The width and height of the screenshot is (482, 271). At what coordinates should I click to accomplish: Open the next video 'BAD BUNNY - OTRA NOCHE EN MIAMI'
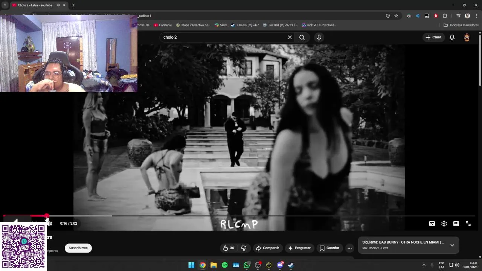(x=403, y=242)
